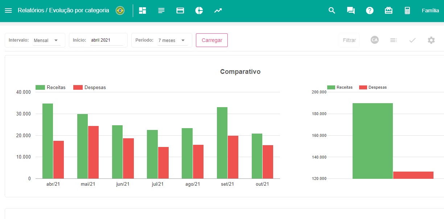Open the credit card icon
This screenshot has width=444, height=219.
(180, 10)
